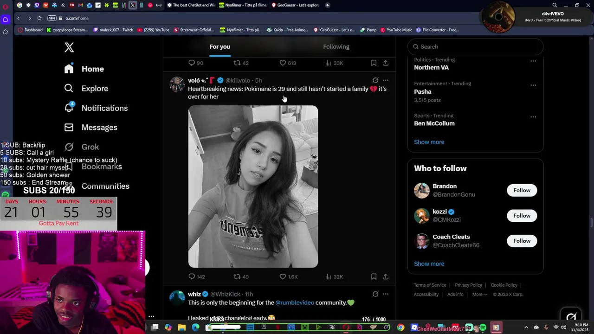Follow Brandon @BrandonGonu
594x334 pixels.
tap(522, 190)
